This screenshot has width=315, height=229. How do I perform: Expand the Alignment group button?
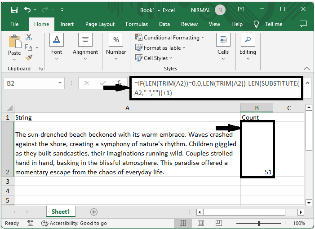pyautogui.click(x=85, y=47)
